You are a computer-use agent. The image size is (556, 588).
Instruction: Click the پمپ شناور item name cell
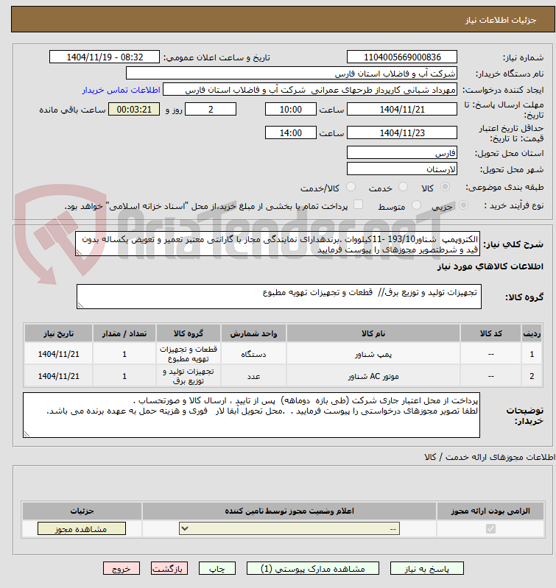pos(373,354)
